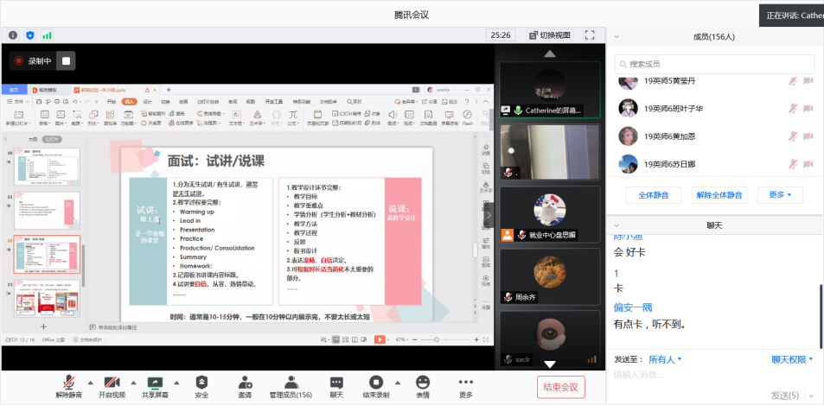824x405 pixels.
Task: Toggle camera of 19英师6苏日娜
Action: (808, 163)
